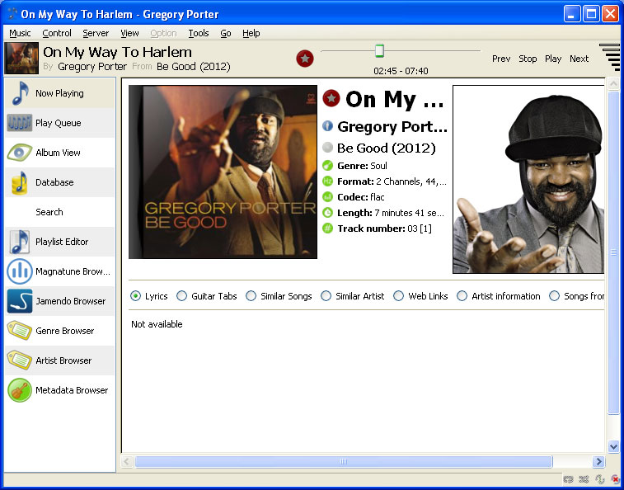This screenshot has height=490, width=624.
Task: Click the large truncated 'On My ...' song title
Action: click(x=394, y=99)
